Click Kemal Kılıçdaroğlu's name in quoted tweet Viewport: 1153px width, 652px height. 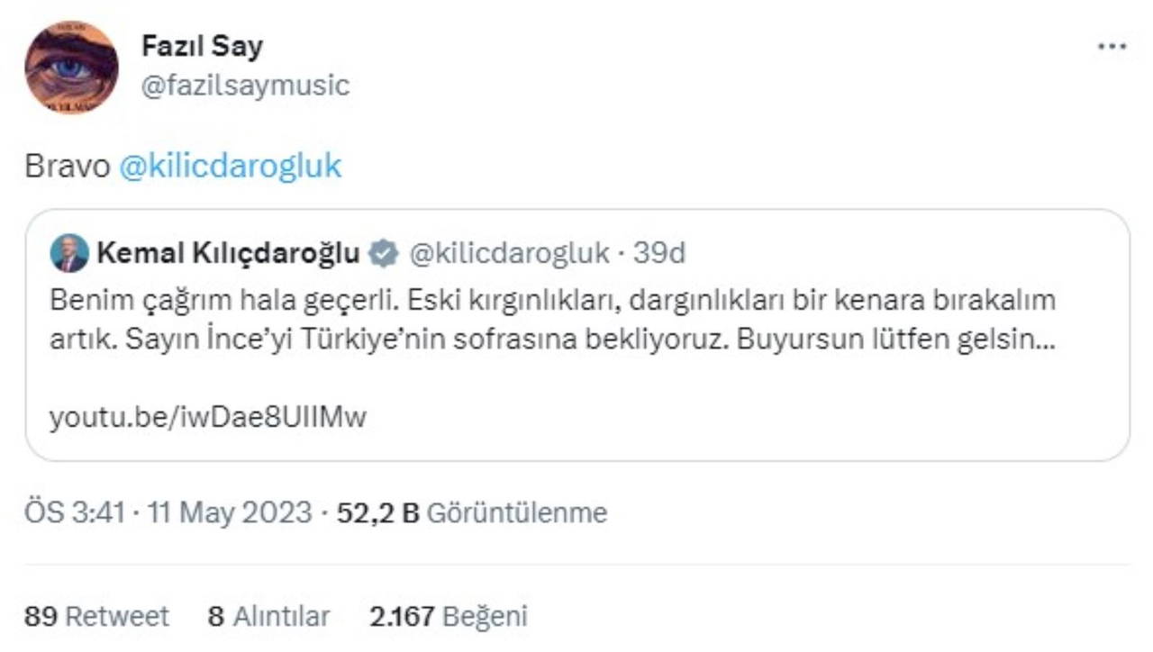(x=227, y=254)
